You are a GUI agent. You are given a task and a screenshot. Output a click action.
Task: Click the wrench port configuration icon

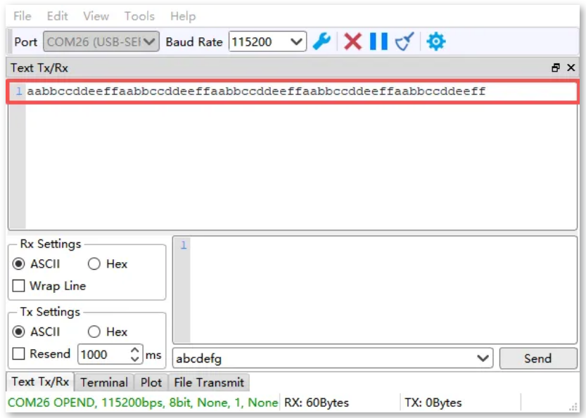pos(321,41)
